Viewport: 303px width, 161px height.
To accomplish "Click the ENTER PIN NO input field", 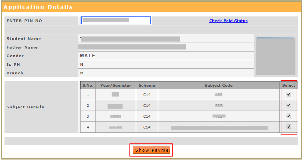I will 116,21.
